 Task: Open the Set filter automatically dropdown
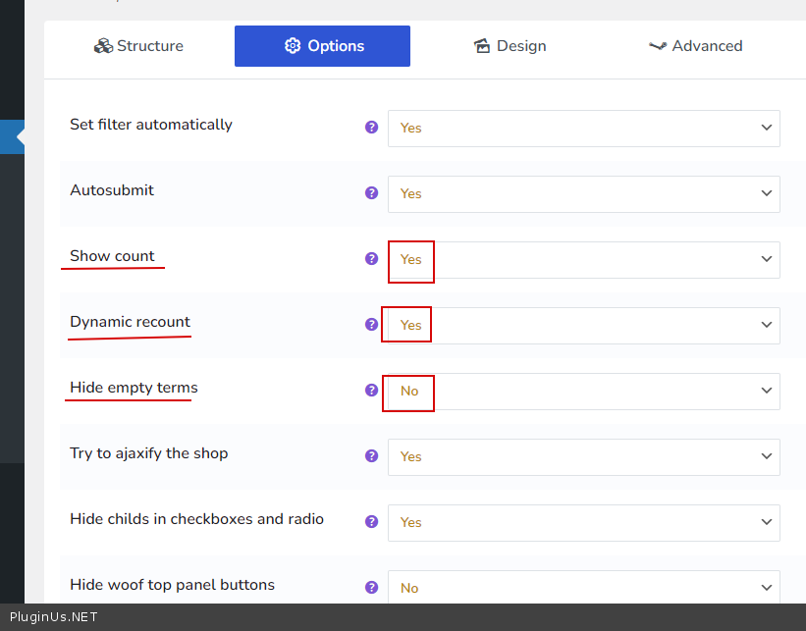[583, 129]
